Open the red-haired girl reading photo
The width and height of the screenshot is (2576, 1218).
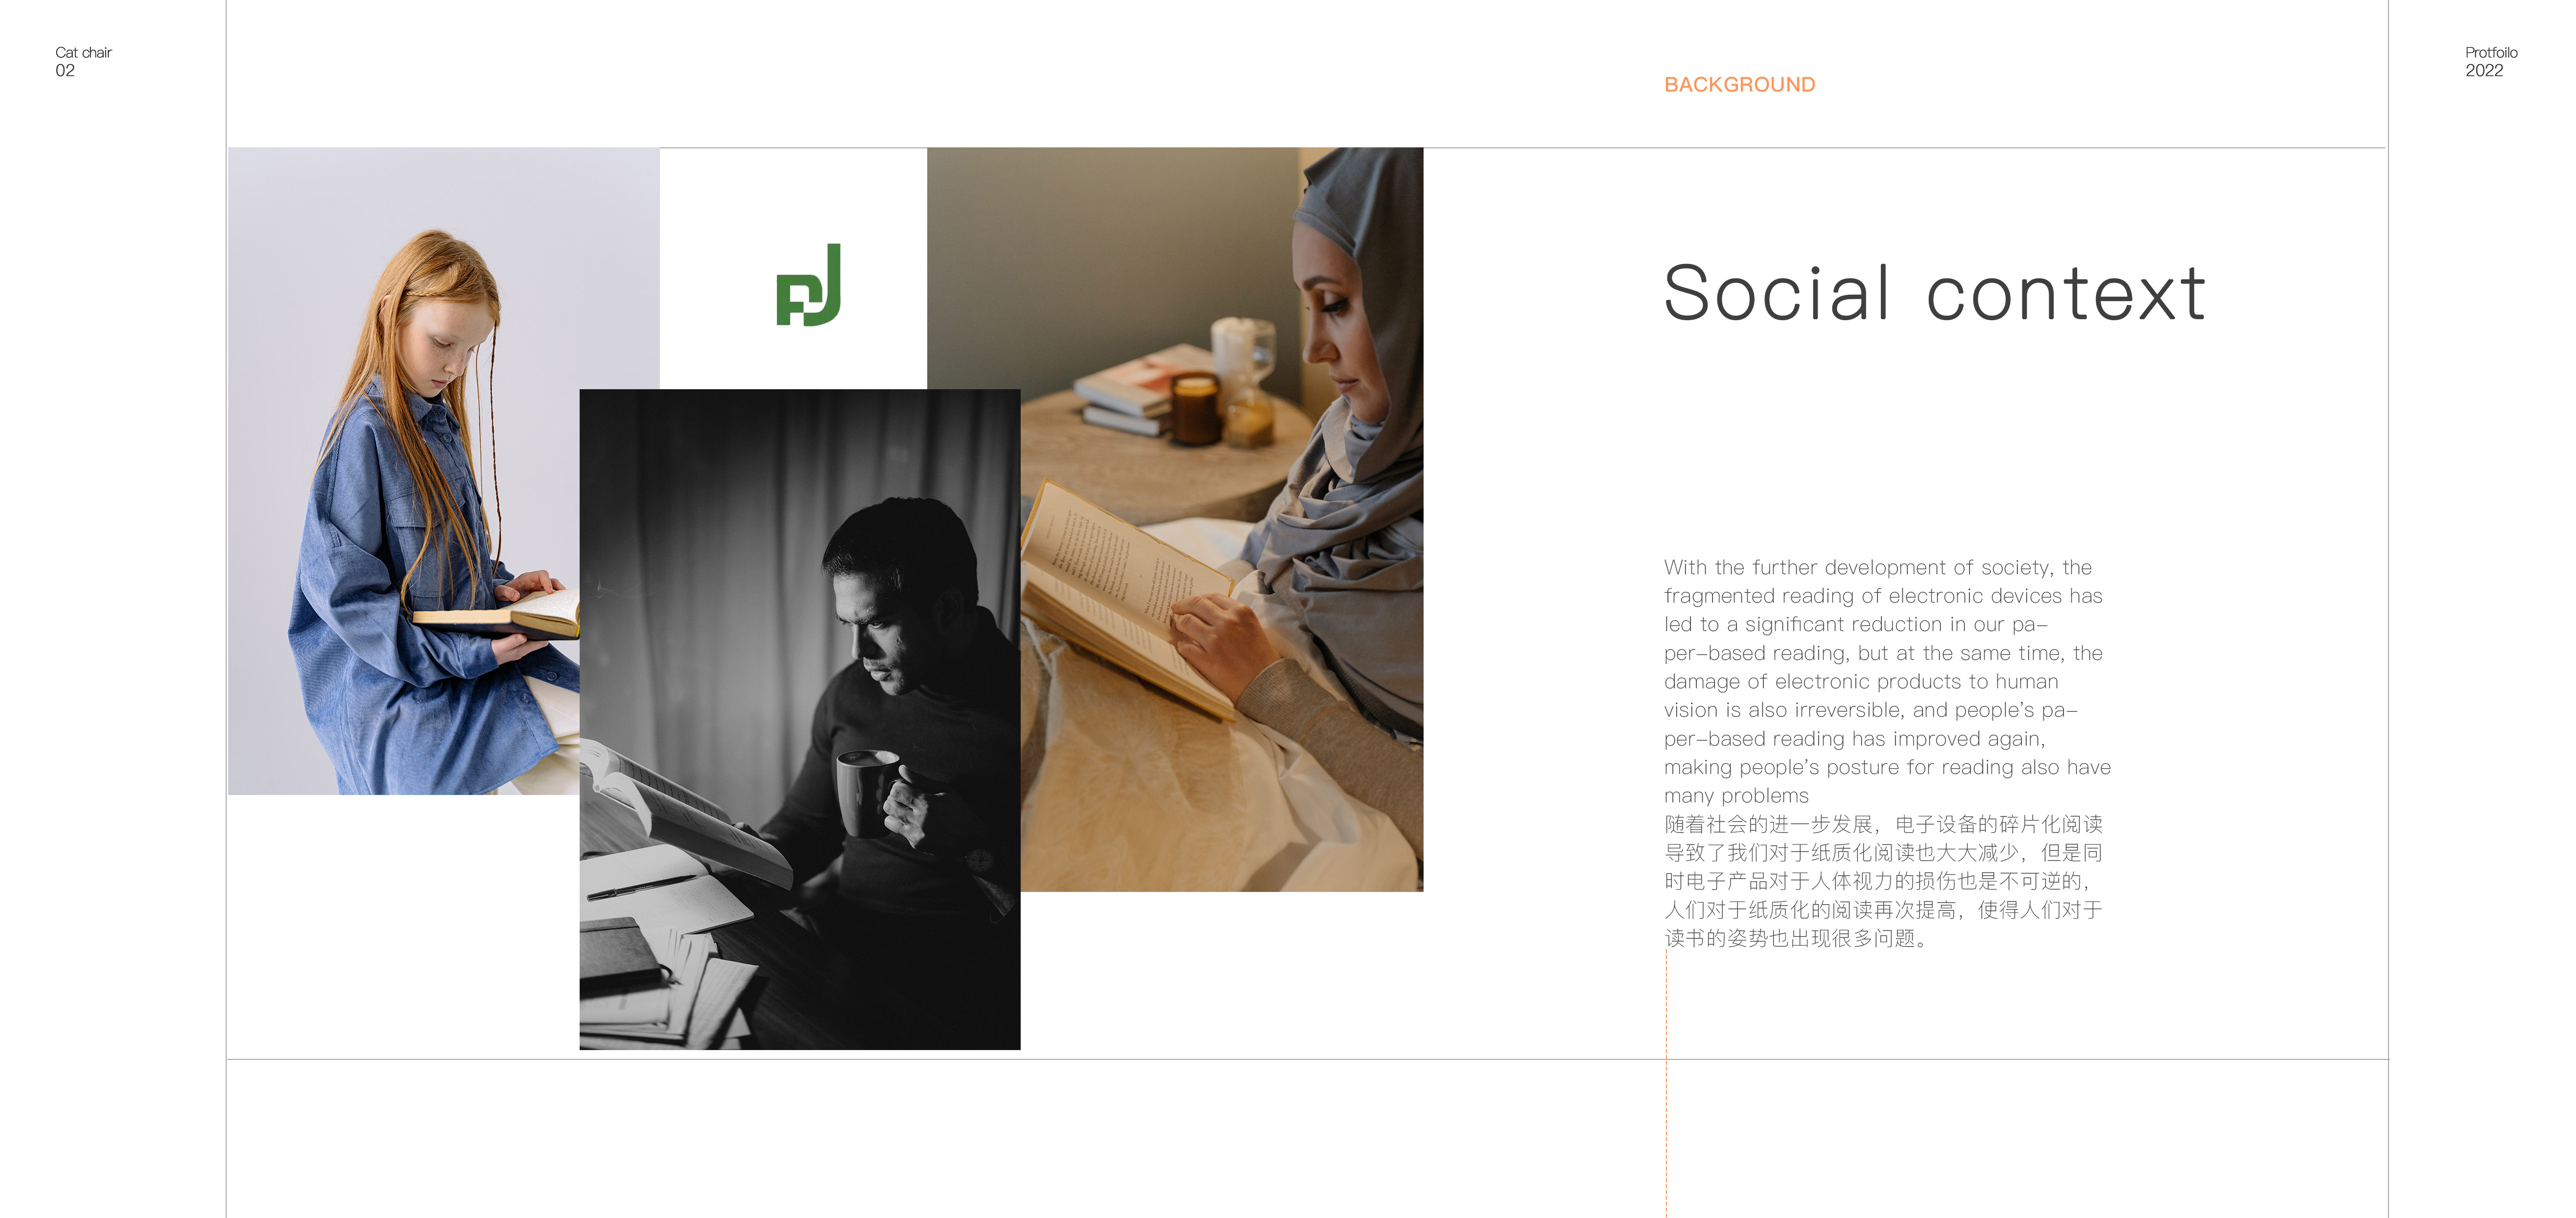(404, 471)
